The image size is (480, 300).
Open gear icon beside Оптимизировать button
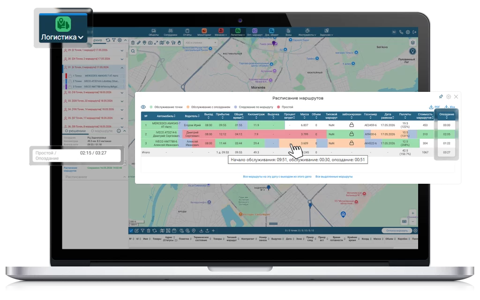pos(415,231)
